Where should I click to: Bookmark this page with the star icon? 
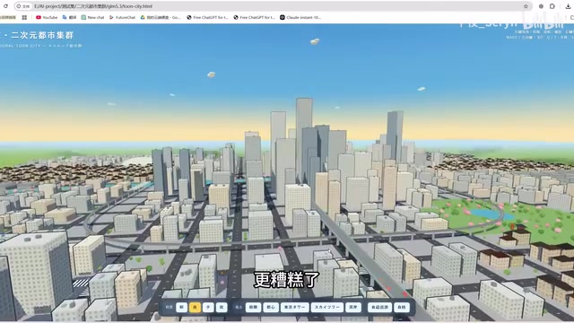coord(526,6)
